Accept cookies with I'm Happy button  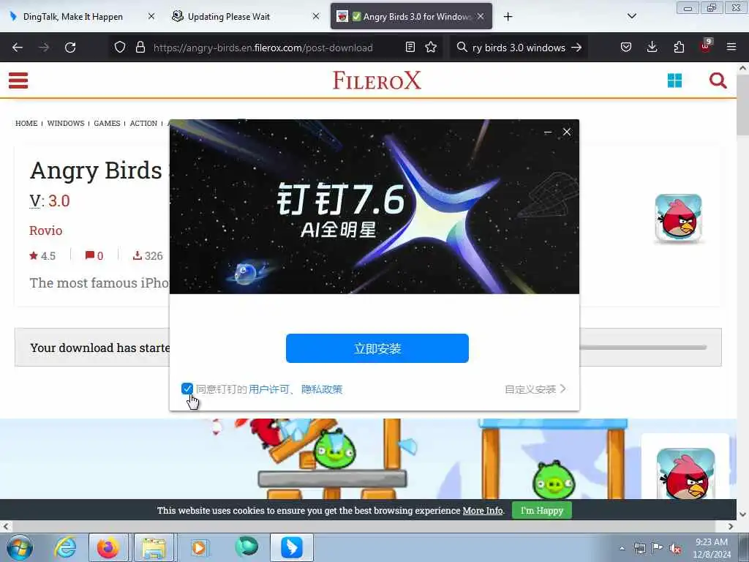pyautogui.click(x=542, y=510)
